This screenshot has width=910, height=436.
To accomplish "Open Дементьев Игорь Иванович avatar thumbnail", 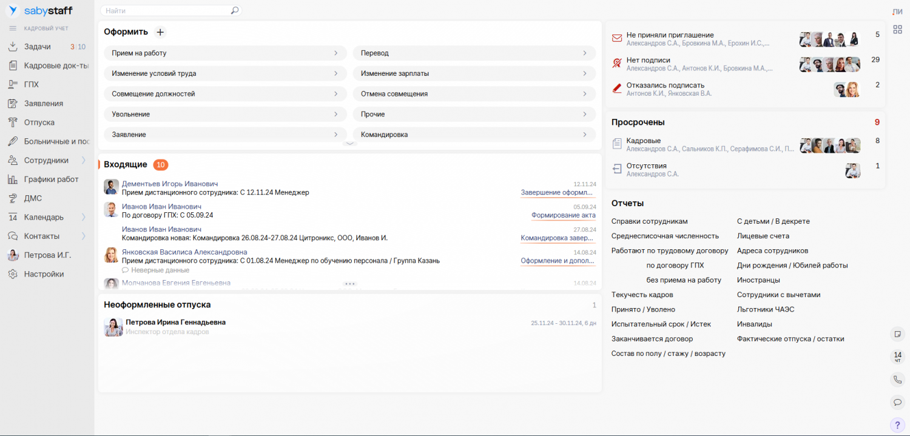I will [111, 187].
